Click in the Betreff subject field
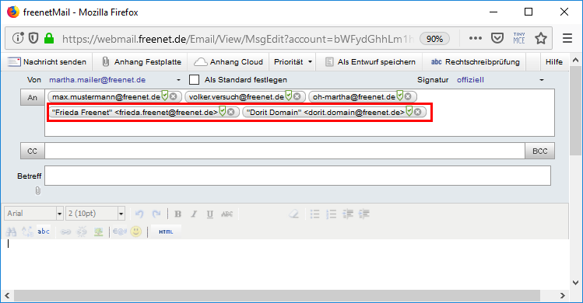583x303 pixels. tap(297, 176)
